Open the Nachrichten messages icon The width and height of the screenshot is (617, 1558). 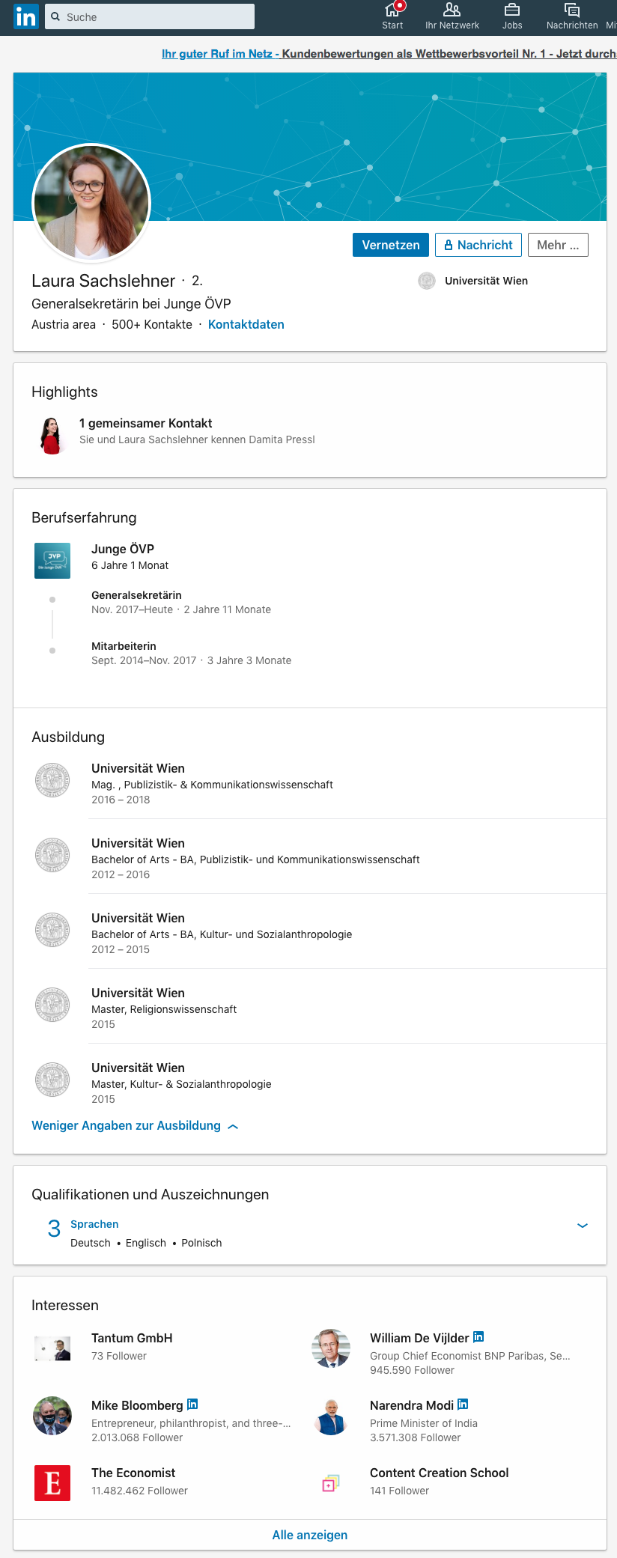tap(572, 10)
